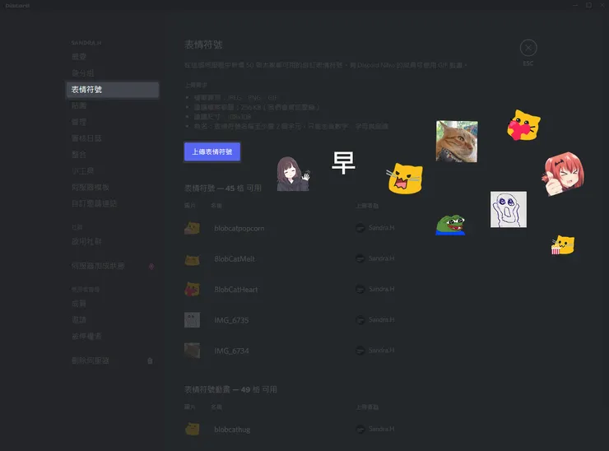Click the BlobCatMelt emoji thumbnail in list
The width and height of the screenshot is (609, 451).
click(192, 259)
